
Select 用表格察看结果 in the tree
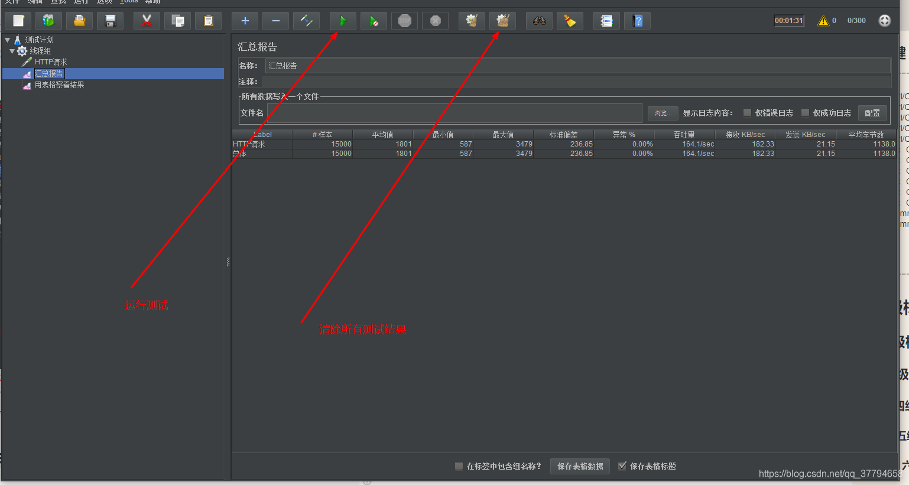point(59,84)
